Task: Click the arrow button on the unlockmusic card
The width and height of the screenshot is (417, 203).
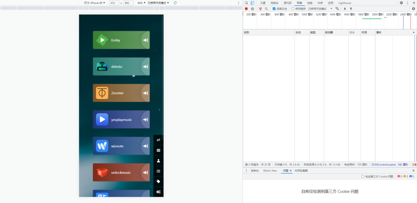Action: (x=146, y=173)
